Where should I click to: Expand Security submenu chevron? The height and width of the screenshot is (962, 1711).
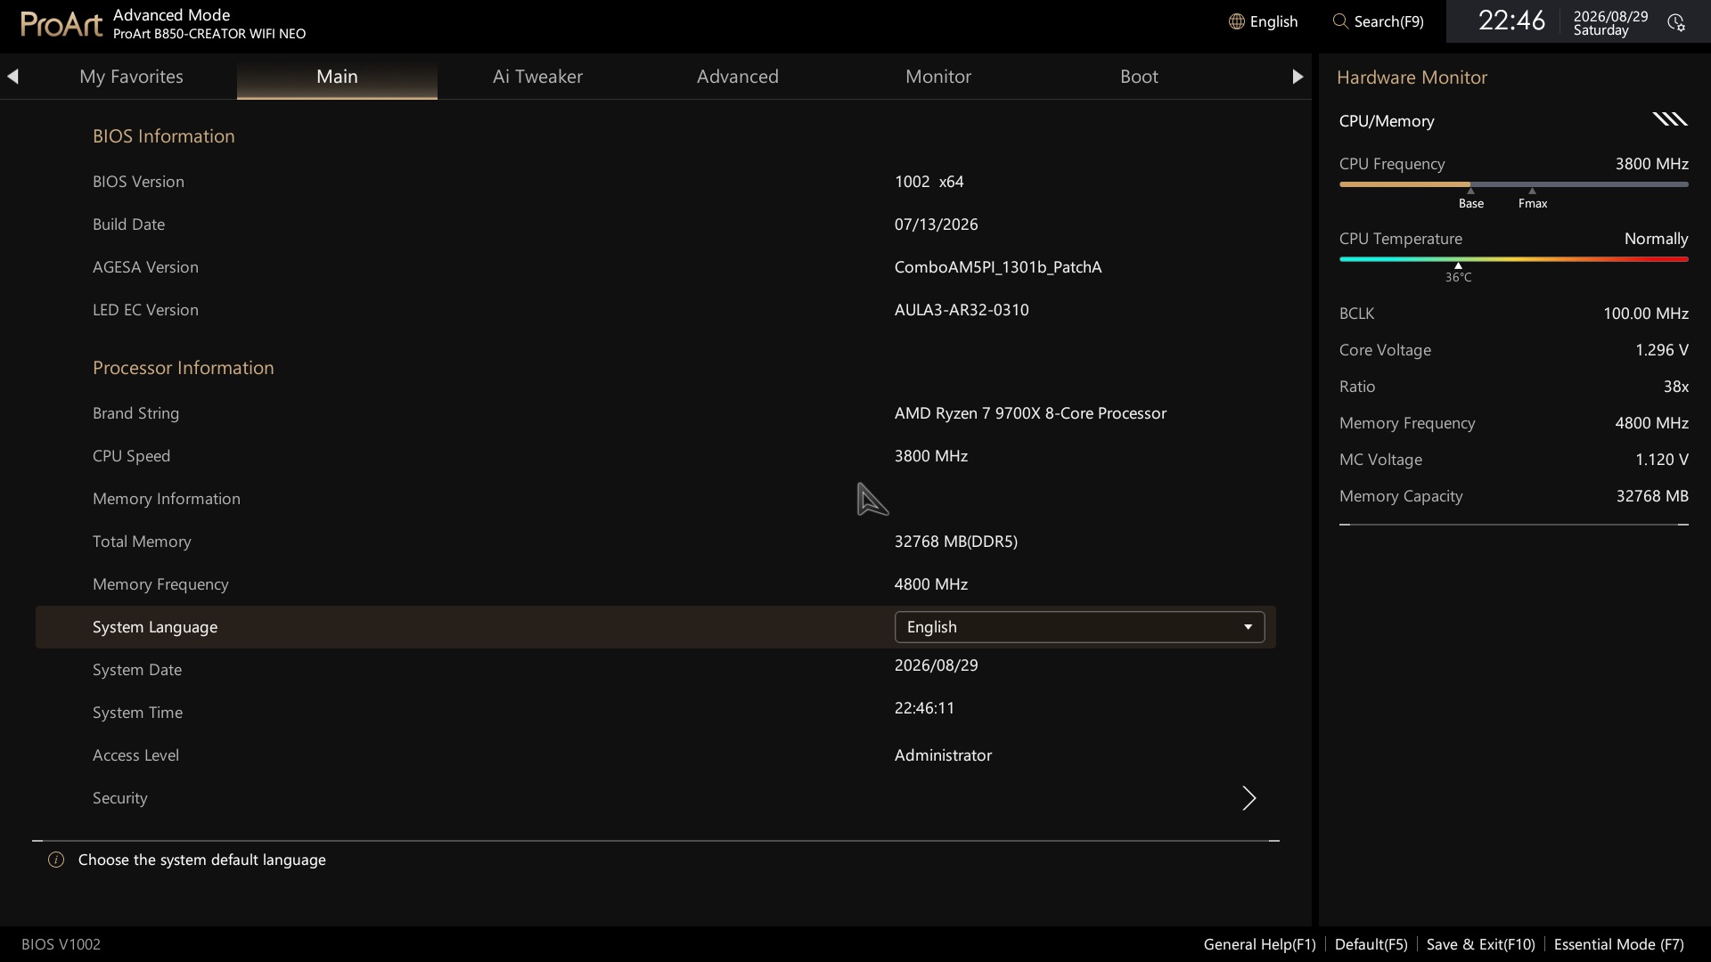point(1248,798)
